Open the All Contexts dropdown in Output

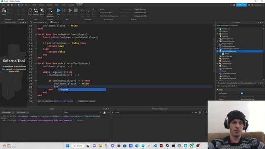click(22, 112)
